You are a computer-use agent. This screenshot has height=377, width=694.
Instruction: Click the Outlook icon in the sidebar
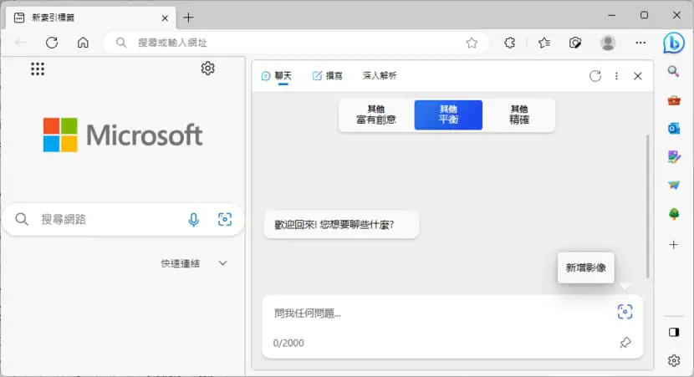coord(674,129)
